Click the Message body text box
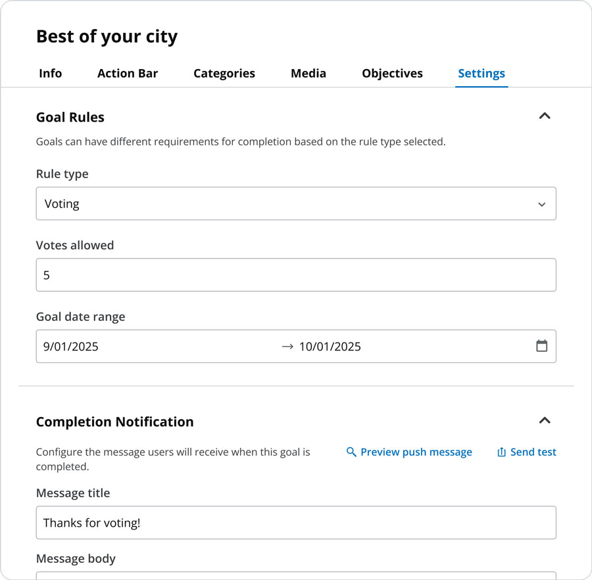Screen dimensions: 592x580 (295, 575)
